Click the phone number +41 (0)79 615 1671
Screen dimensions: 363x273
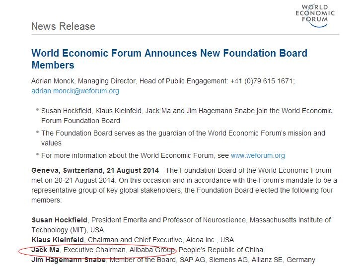point(262,81)
